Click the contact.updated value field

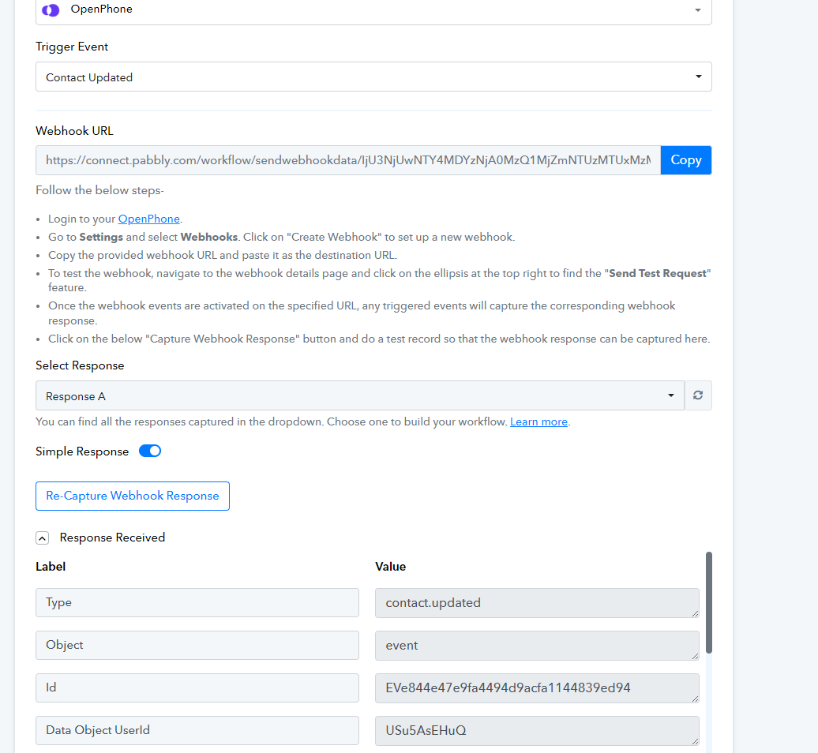click(537, 603)
